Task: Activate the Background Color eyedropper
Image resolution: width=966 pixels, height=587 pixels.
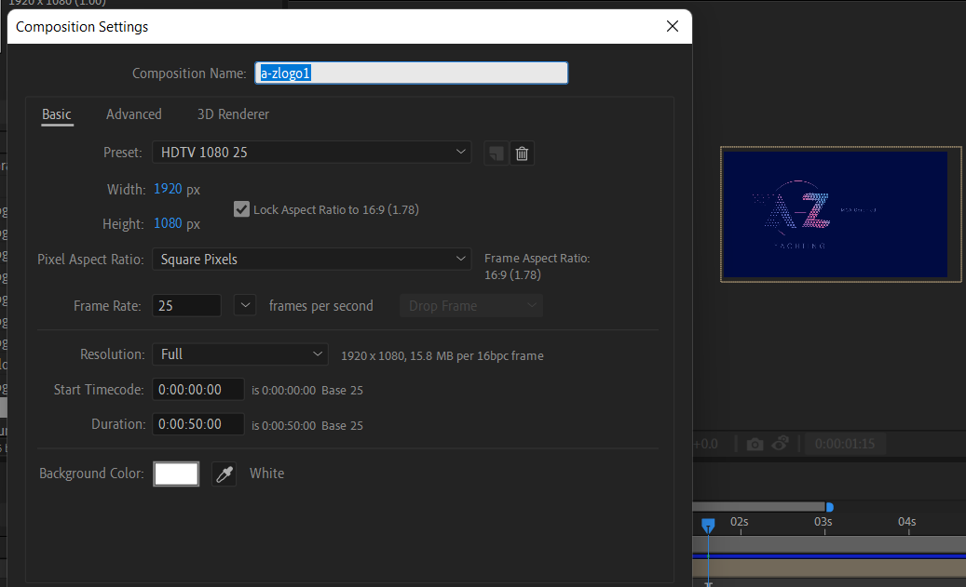Action: pyautogui.click(x=224, y=474)
